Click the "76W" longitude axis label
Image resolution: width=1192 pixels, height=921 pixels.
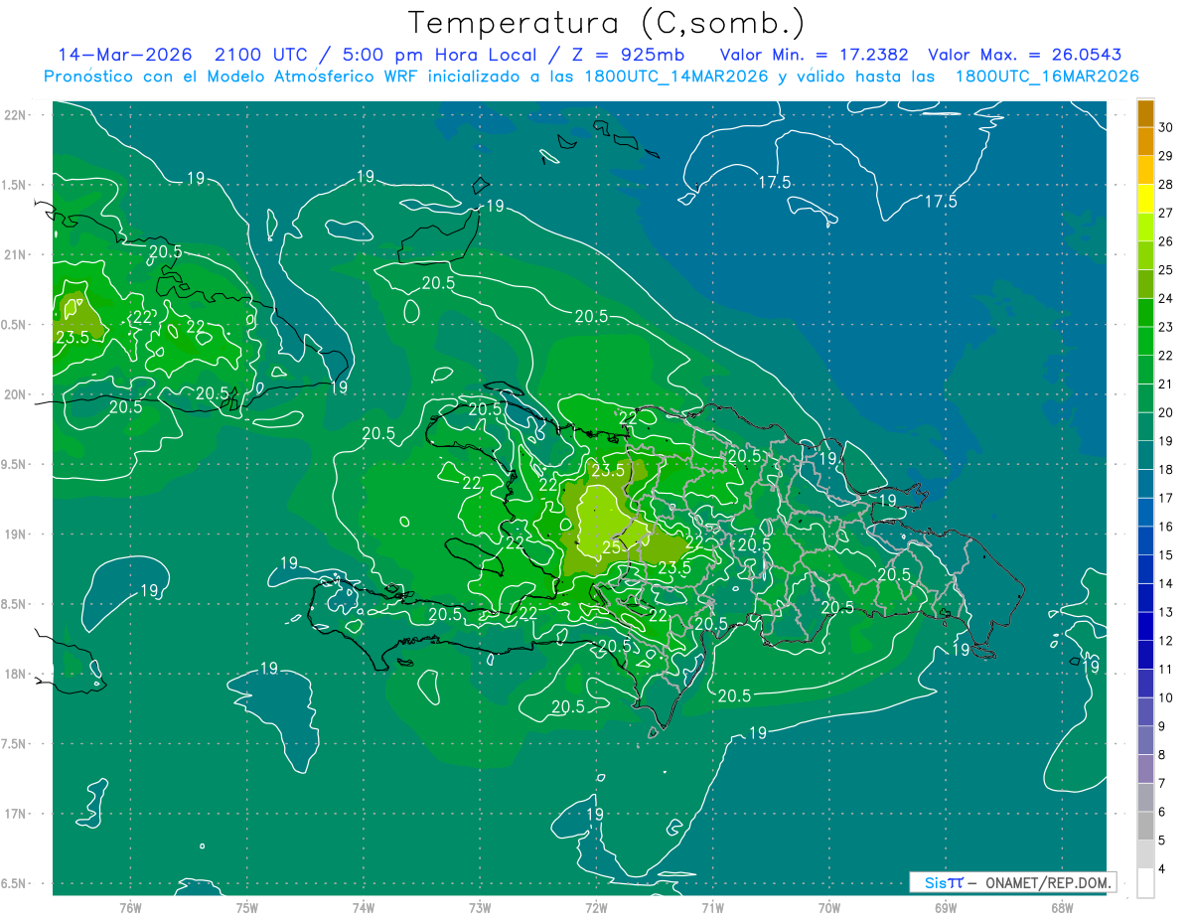130,908
